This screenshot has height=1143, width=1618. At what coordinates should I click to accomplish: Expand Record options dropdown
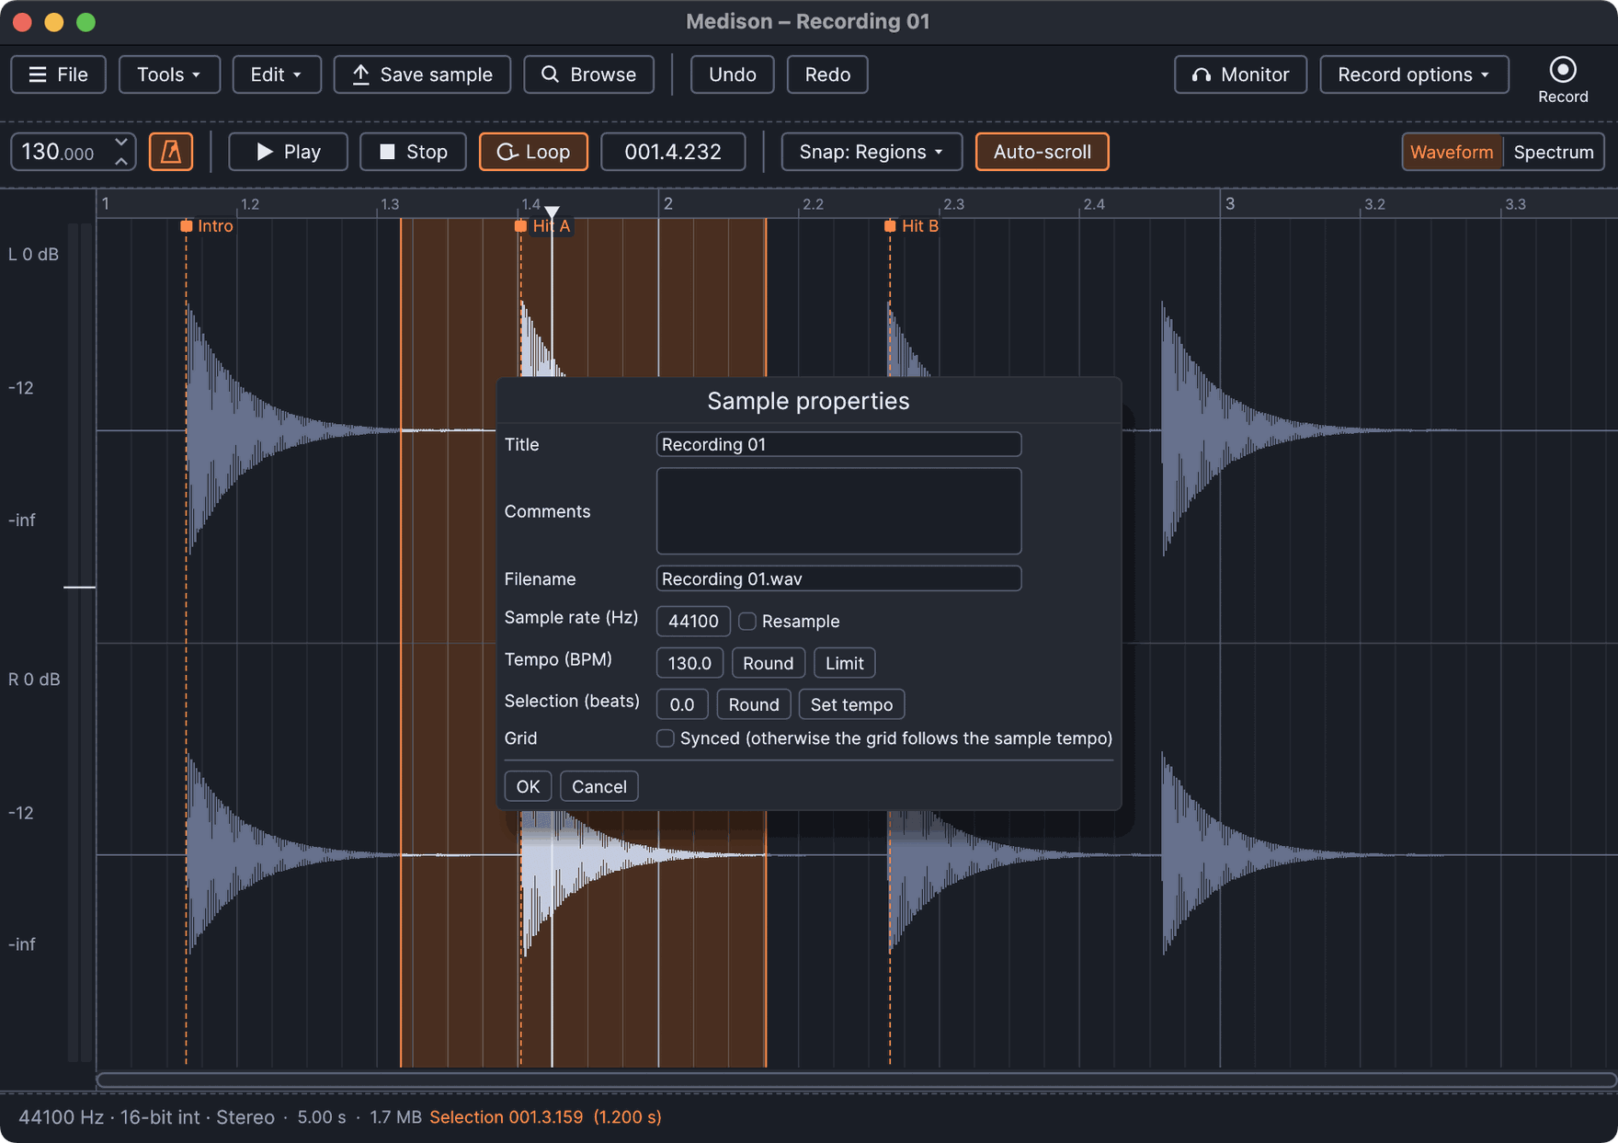click(1414, 74)
